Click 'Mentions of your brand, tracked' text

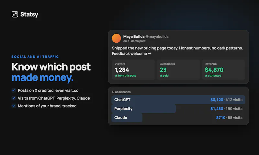(47, 106)
